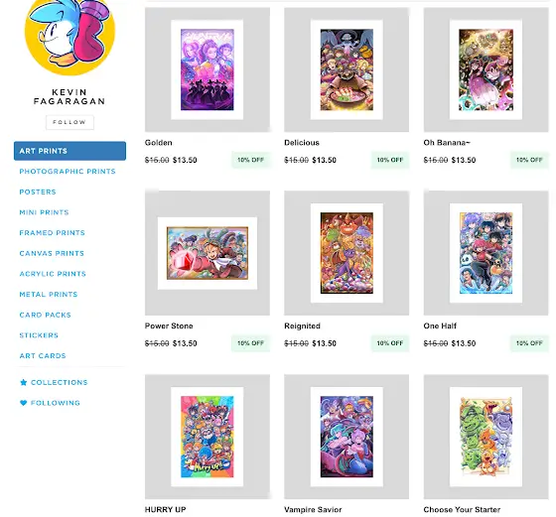Go to Mini Prints
The height and width of the screenshot is (517, 556).
pyautogui.click(x=44, y=212)
